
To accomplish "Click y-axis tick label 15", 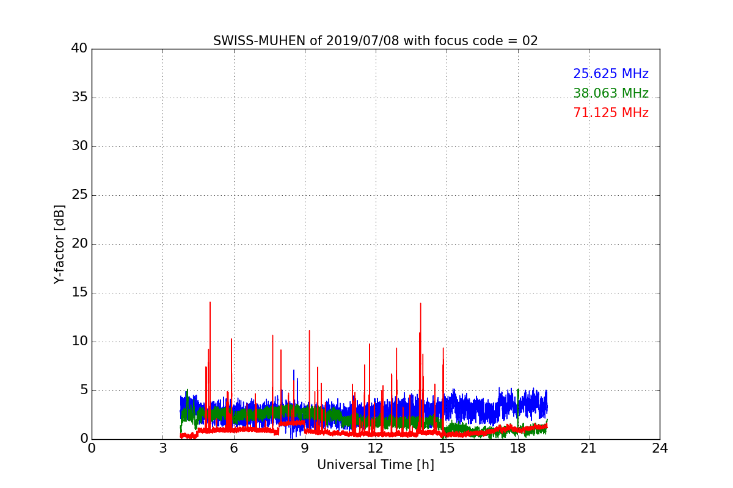I will (79, 292).
